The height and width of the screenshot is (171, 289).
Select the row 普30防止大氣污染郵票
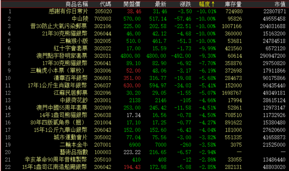click(144, 26)
